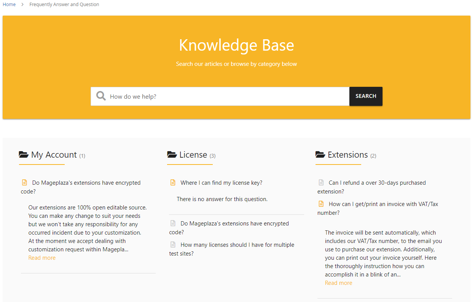
Task: Collapse the encrypted code answer under My Account
Action: coord(86,183)
